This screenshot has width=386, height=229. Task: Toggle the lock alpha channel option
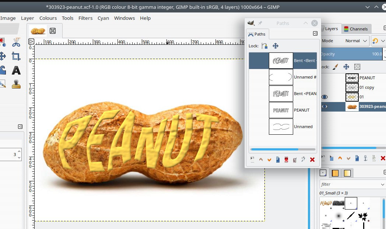point(357,67)
